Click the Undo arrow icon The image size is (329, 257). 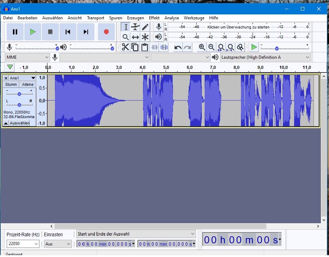pos(178,47)
